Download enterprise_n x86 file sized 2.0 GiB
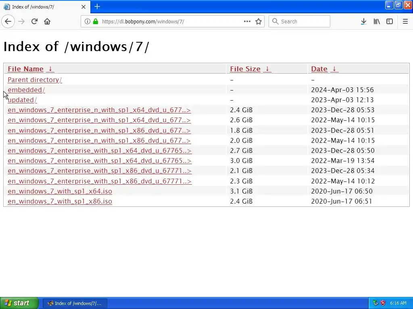Viewport: 413px width, 309px height. pos(99,140)
